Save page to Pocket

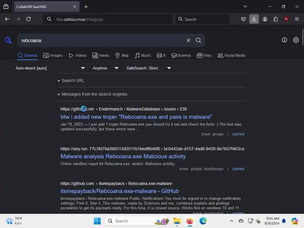(243, 19)
